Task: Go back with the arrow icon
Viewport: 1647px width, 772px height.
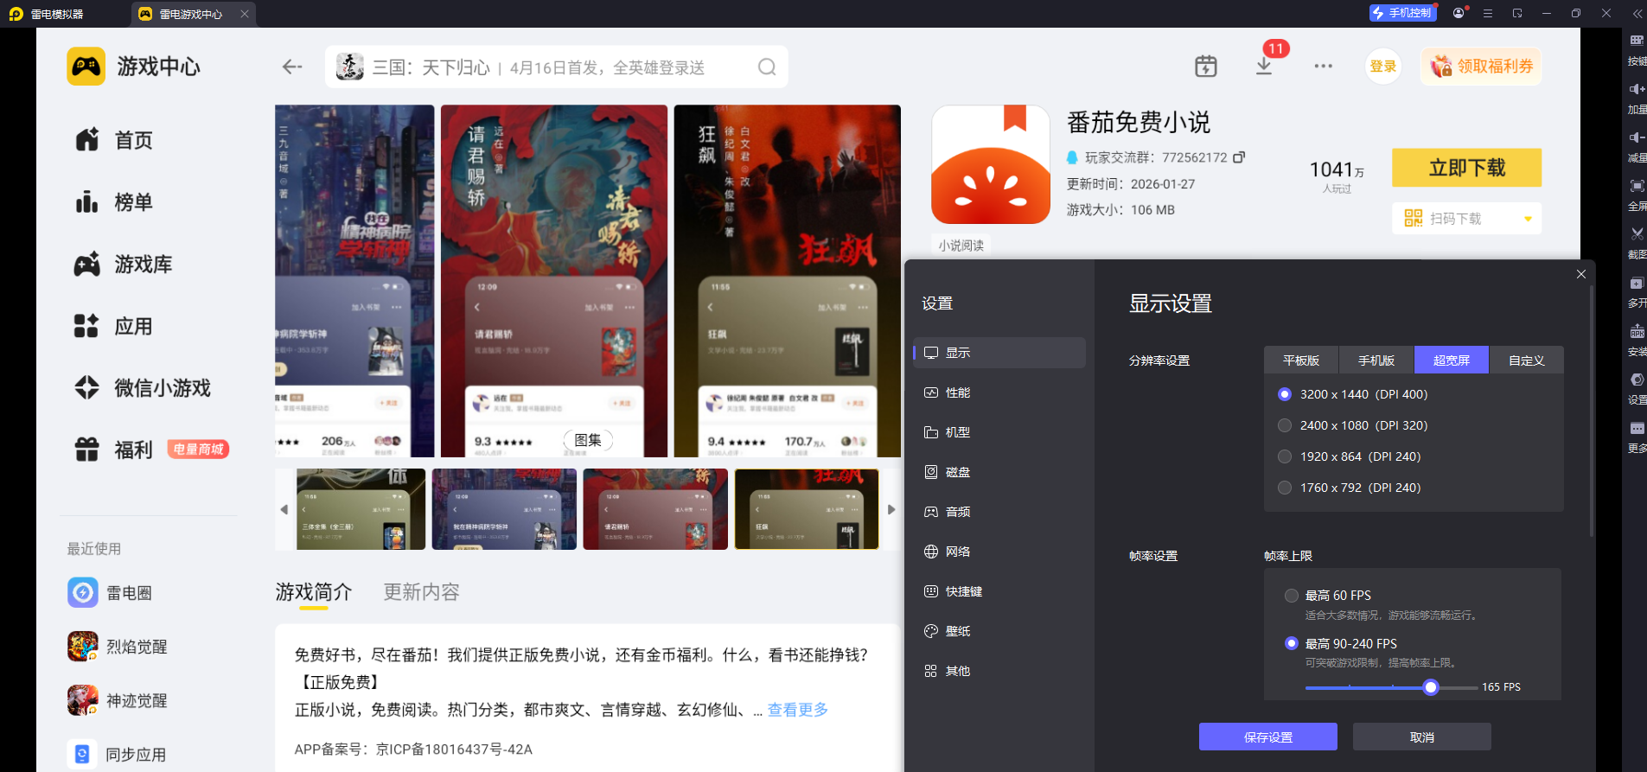Action: pos(292,67)
